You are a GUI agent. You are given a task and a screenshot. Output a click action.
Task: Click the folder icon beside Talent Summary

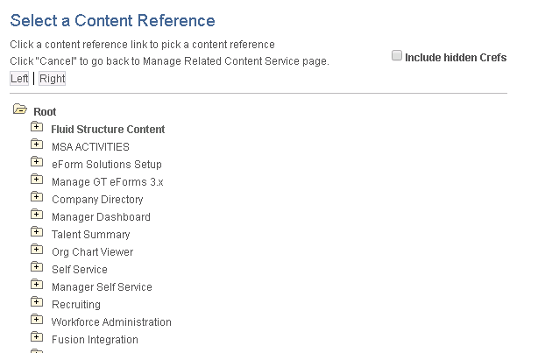pos(37,232)
